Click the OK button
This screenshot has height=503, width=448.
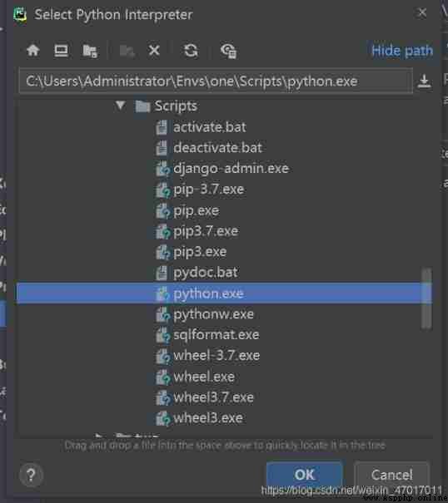click(x=304, y=475)
